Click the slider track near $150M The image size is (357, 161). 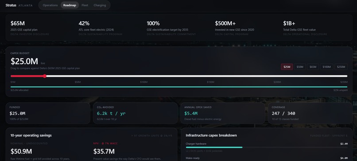210,76
